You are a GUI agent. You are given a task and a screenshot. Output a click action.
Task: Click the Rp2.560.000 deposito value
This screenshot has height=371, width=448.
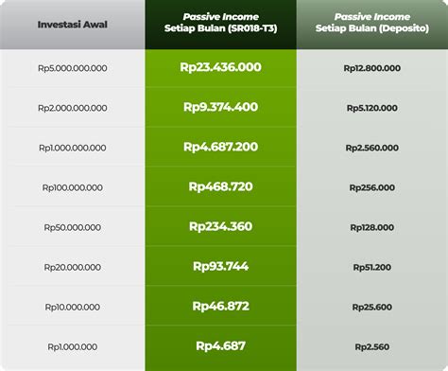(x=372, y=148)
